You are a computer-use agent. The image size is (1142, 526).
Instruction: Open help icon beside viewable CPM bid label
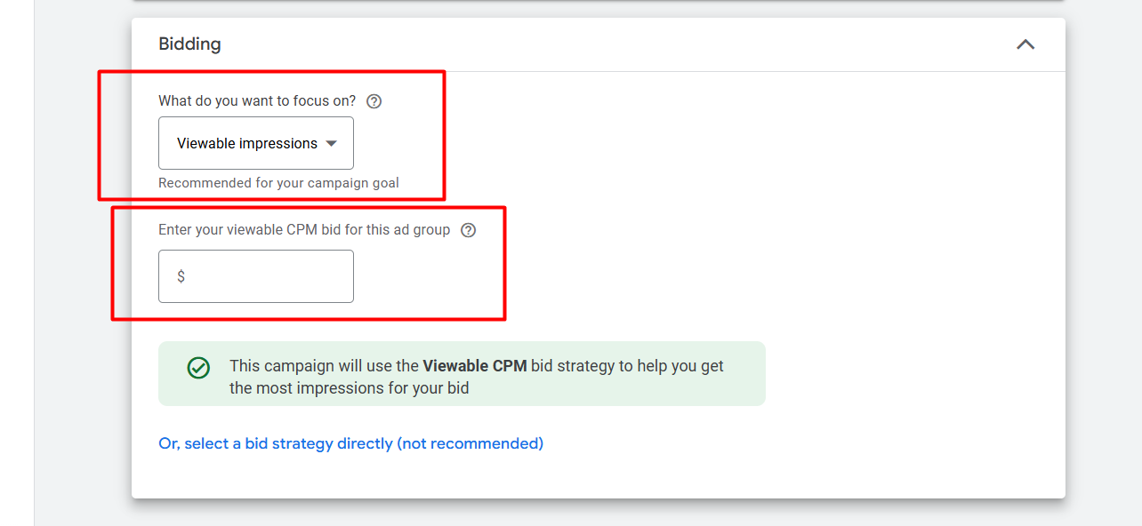click(469, 230)
